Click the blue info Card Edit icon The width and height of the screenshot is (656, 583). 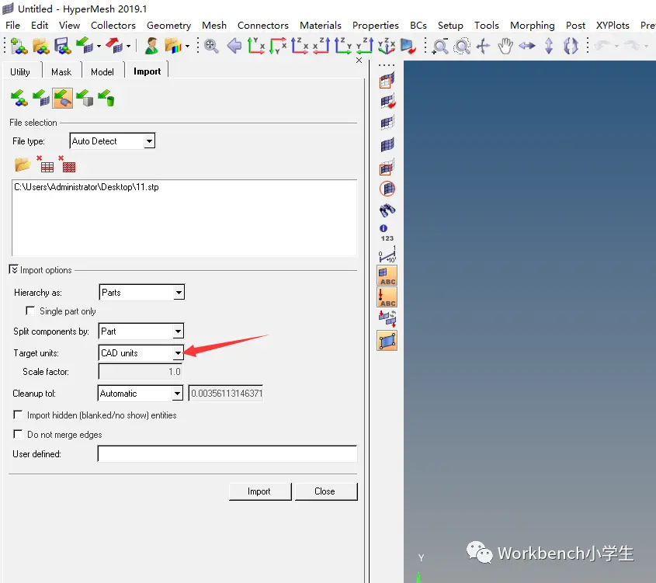click(x=384, y=228)
